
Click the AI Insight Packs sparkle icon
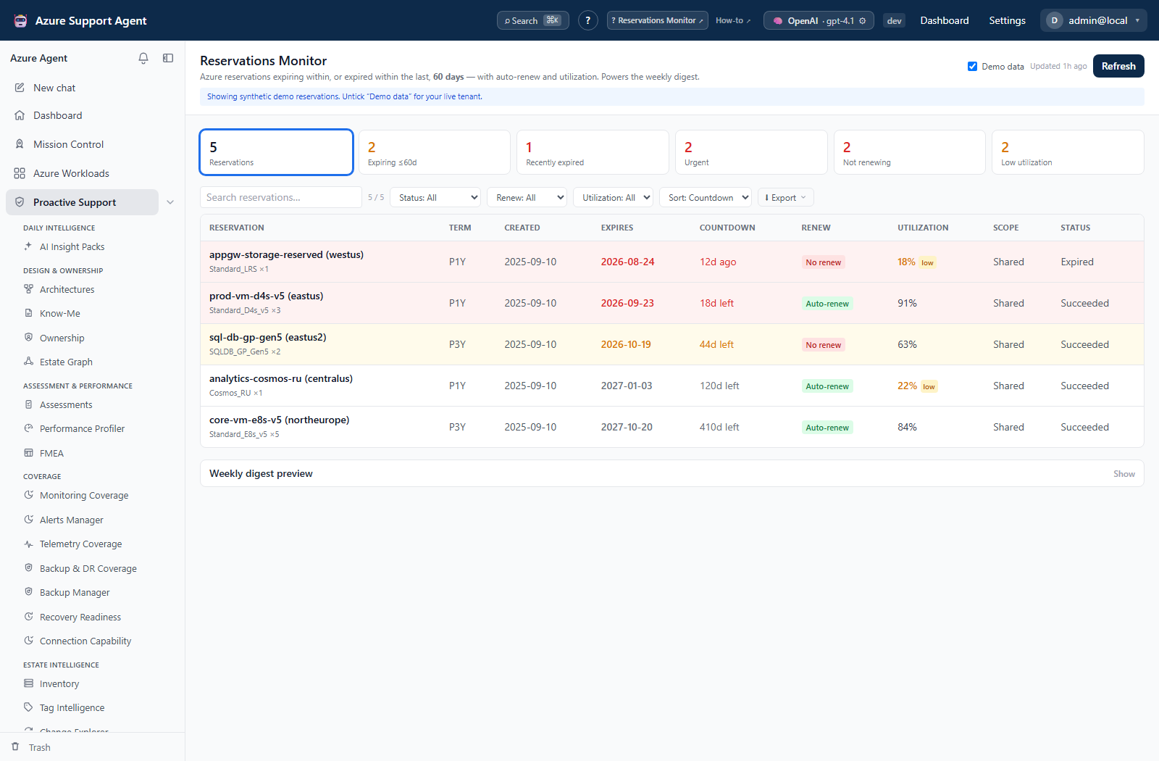click(28, 246)
